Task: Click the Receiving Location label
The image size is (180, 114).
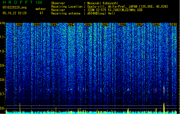Action: (x=67, y=7)
